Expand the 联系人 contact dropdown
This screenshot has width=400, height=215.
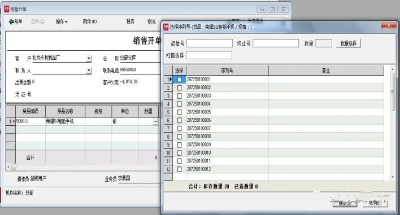(89, 71)
